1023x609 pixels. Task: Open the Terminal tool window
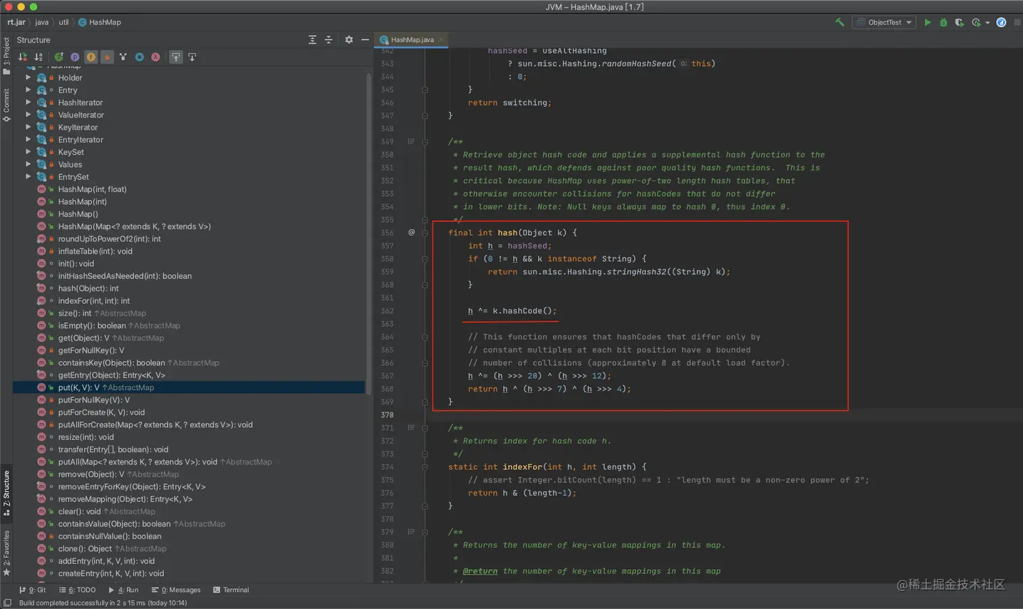coord(231,590)
